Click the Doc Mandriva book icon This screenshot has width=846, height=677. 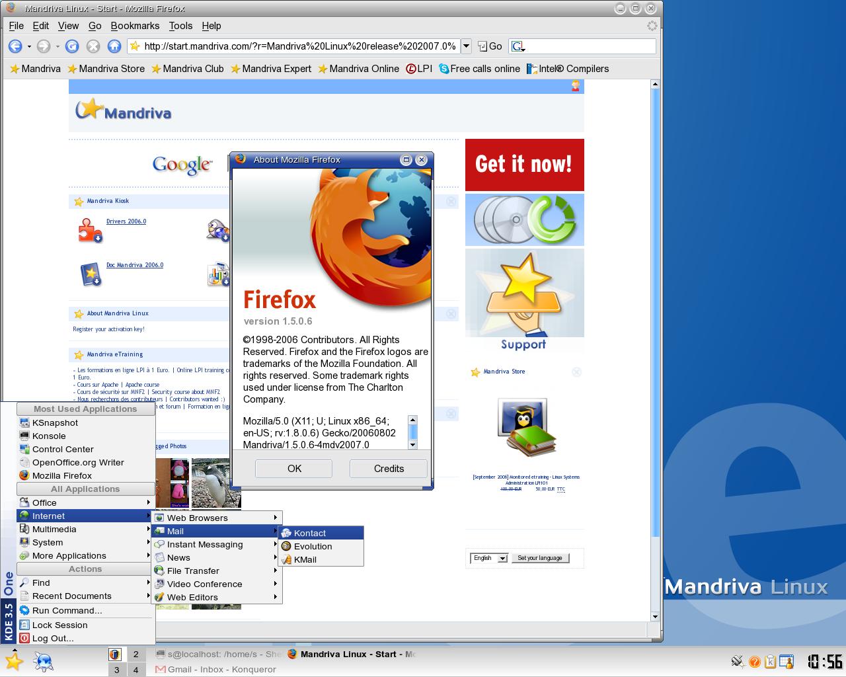[91, 274]
